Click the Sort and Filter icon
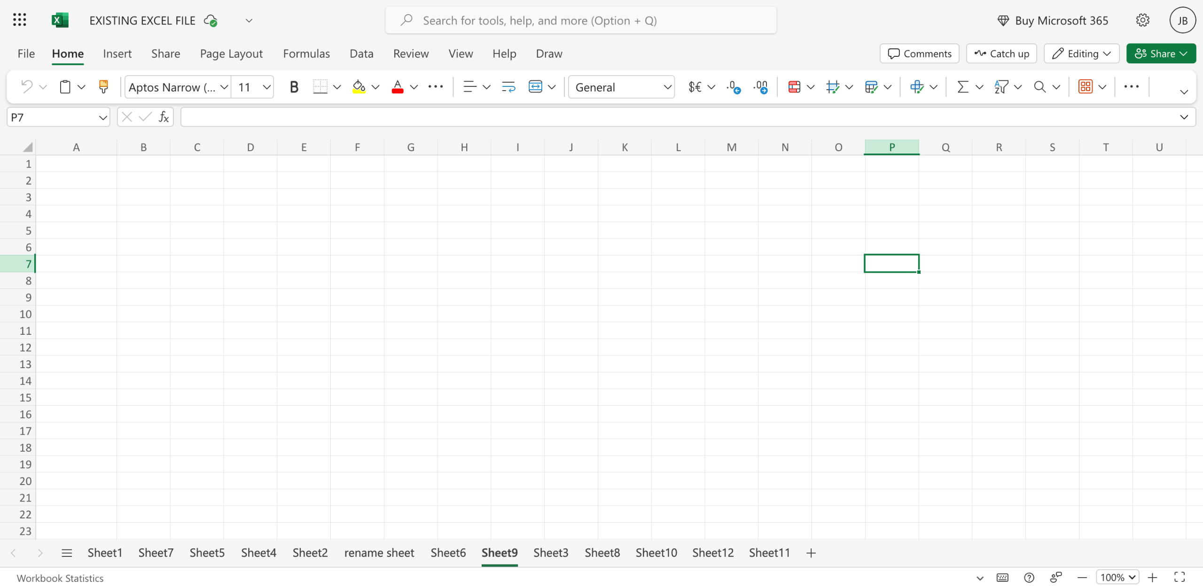 [1001, 87]
